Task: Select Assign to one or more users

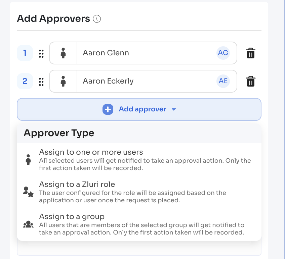Action: (x=139, y=160)
